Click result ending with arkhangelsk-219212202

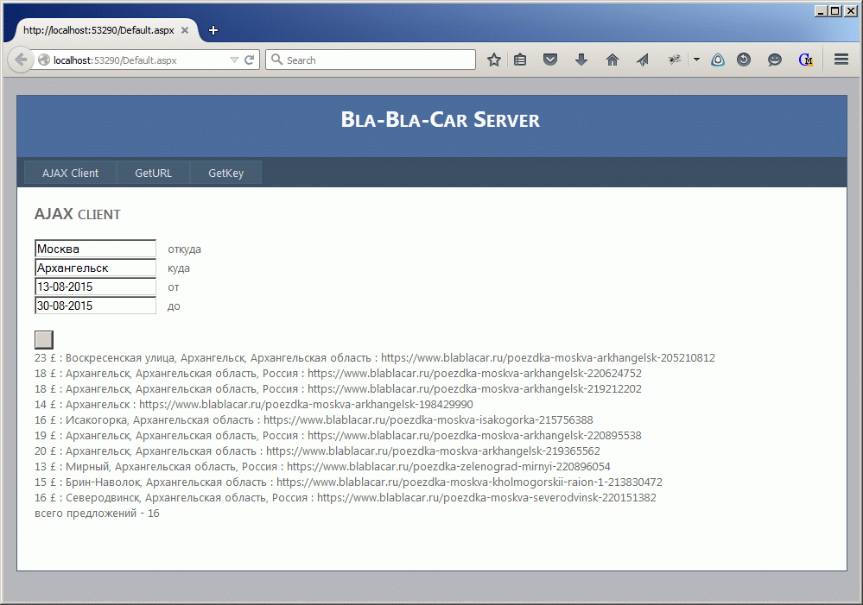coord(338,388)
